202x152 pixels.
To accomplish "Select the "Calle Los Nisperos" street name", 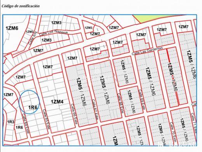I will tap(53, 33).
